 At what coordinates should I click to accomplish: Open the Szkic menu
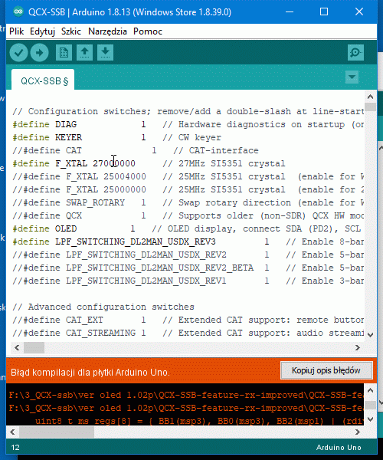[71, 31]
